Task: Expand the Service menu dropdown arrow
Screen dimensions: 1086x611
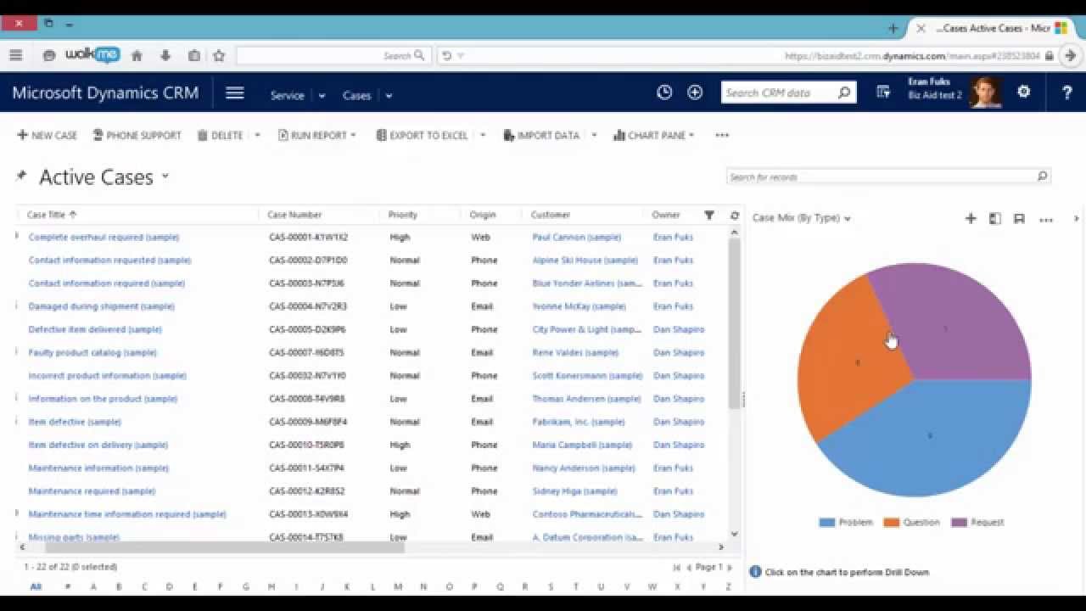Action: click(322, 96)
